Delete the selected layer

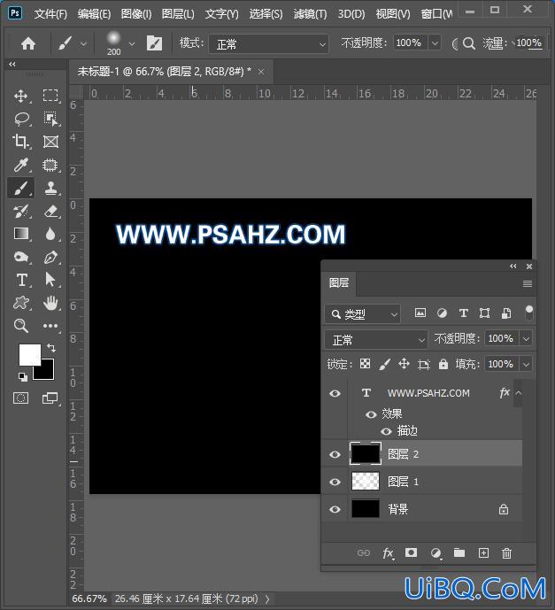click(506, 552)
